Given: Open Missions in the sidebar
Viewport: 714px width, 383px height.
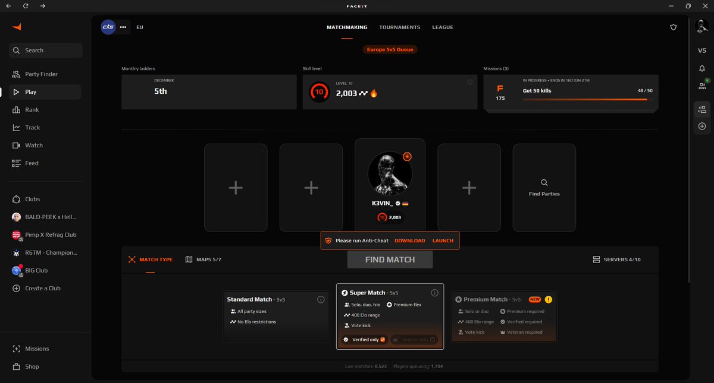Looking at the screenshot, I should point(45,349).
